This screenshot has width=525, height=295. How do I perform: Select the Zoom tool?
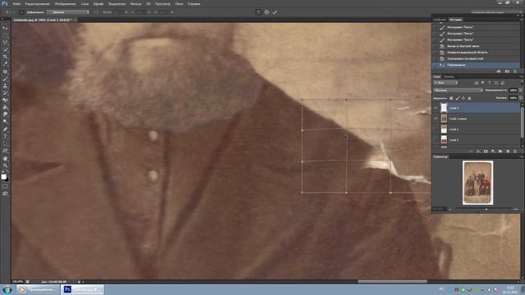(5, 166)
